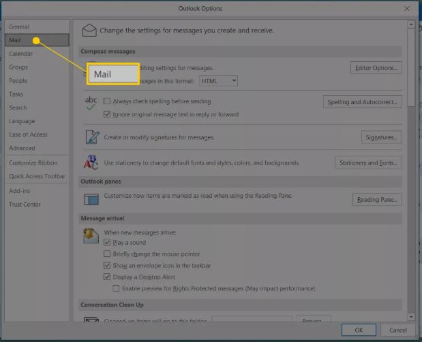The height and width of the screenshot is (342, 422).
Task: Switch to Tasks options
Action: point(37,95)
